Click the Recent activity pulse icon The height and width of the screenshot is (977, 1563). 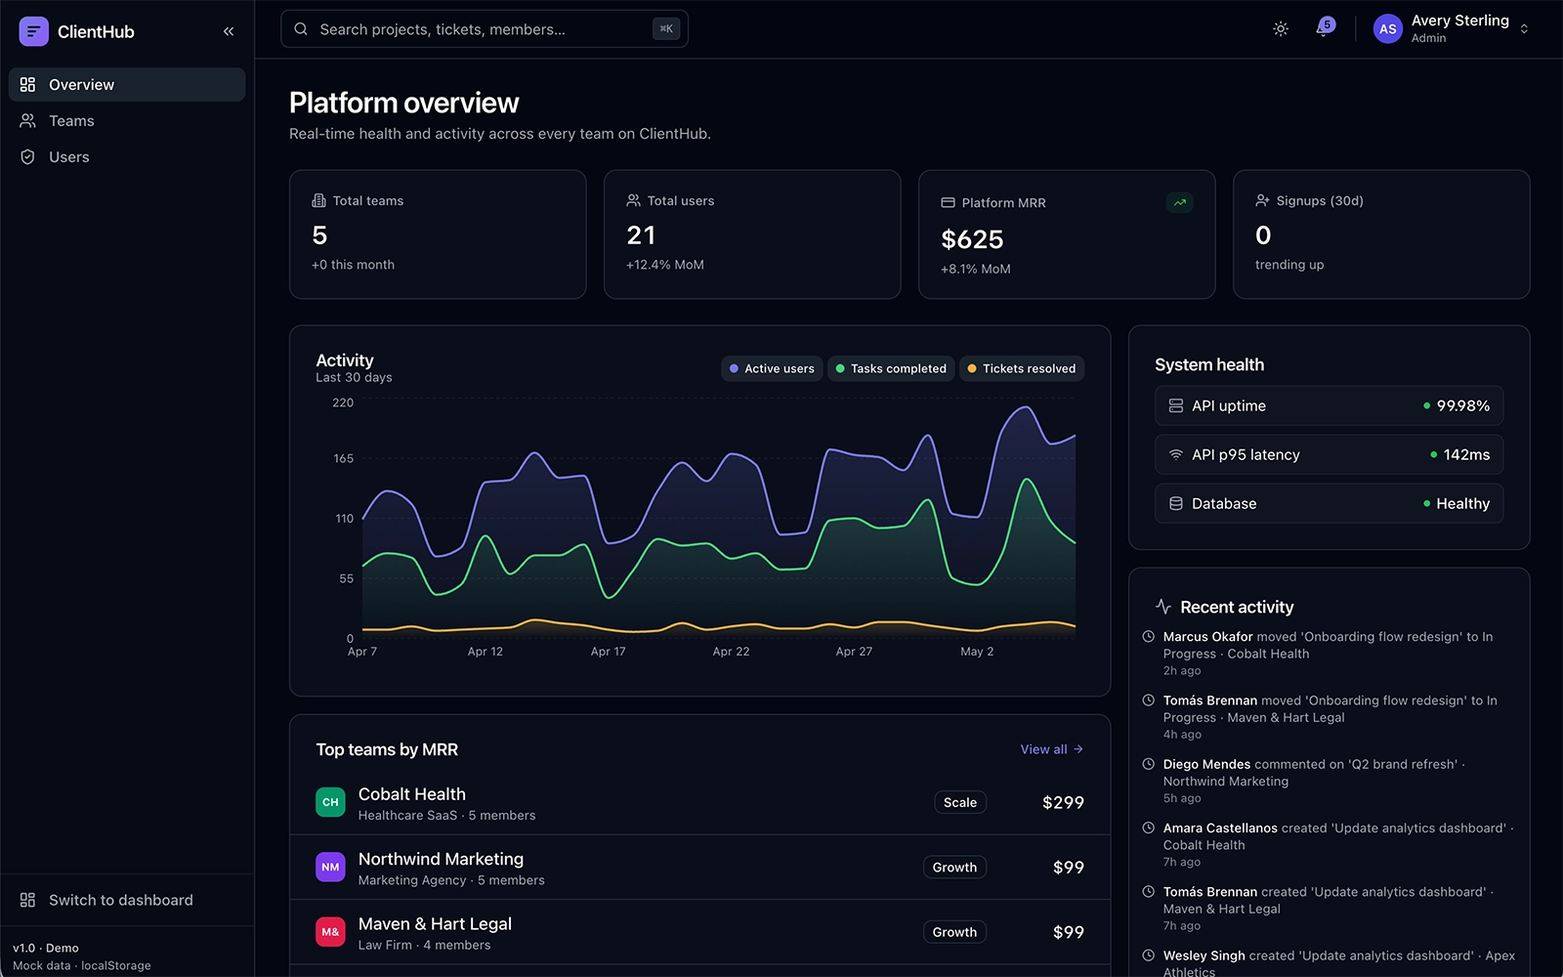pos(1163,607)
